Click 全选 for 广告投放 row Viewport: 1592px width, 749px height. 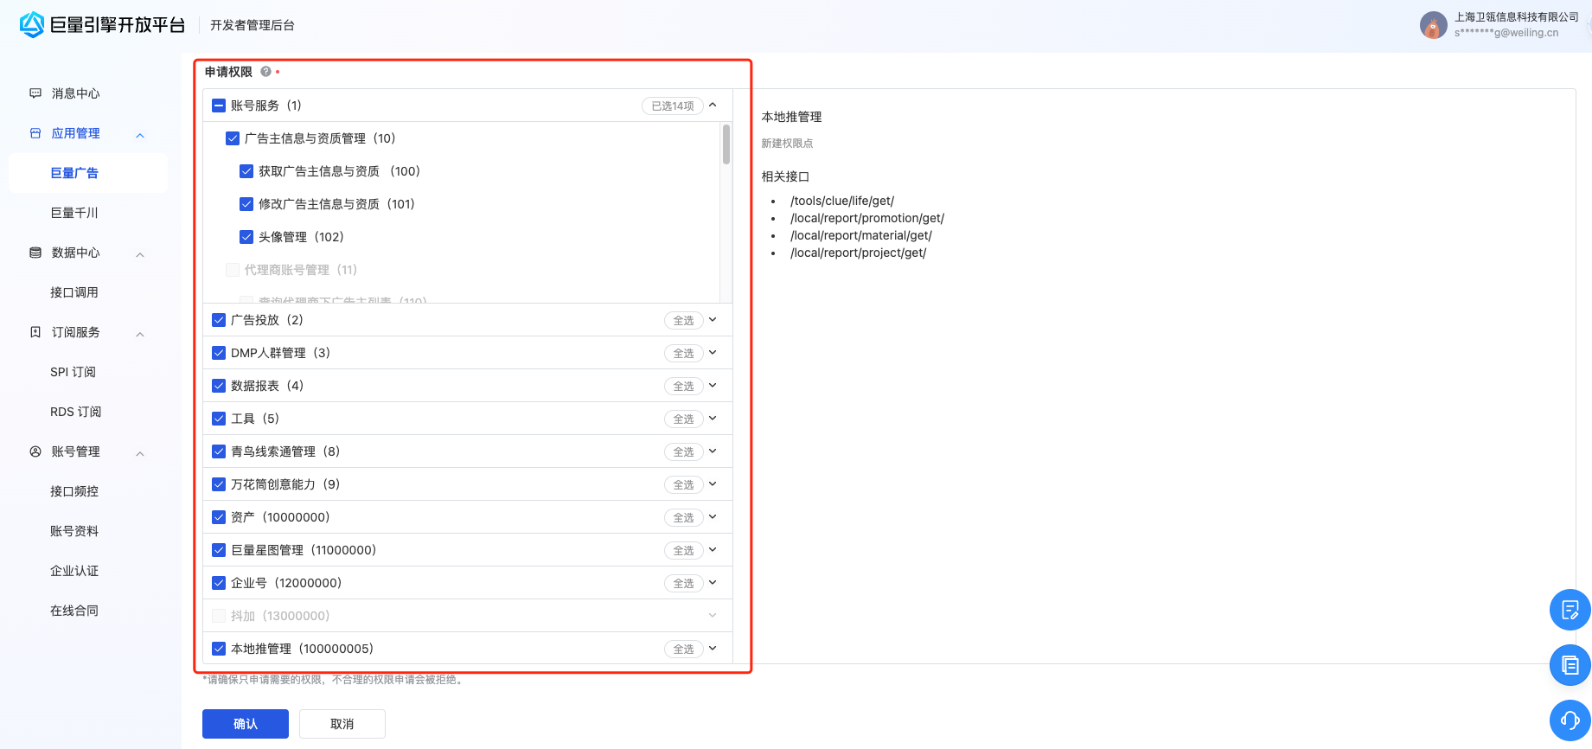(x=684, y=320)
